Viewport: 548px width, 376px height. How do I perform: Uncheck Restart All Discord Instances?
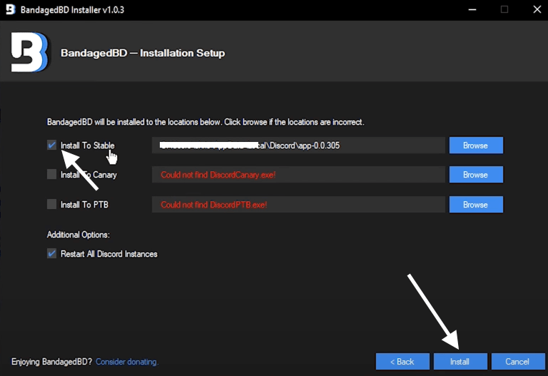coord(51,254)
